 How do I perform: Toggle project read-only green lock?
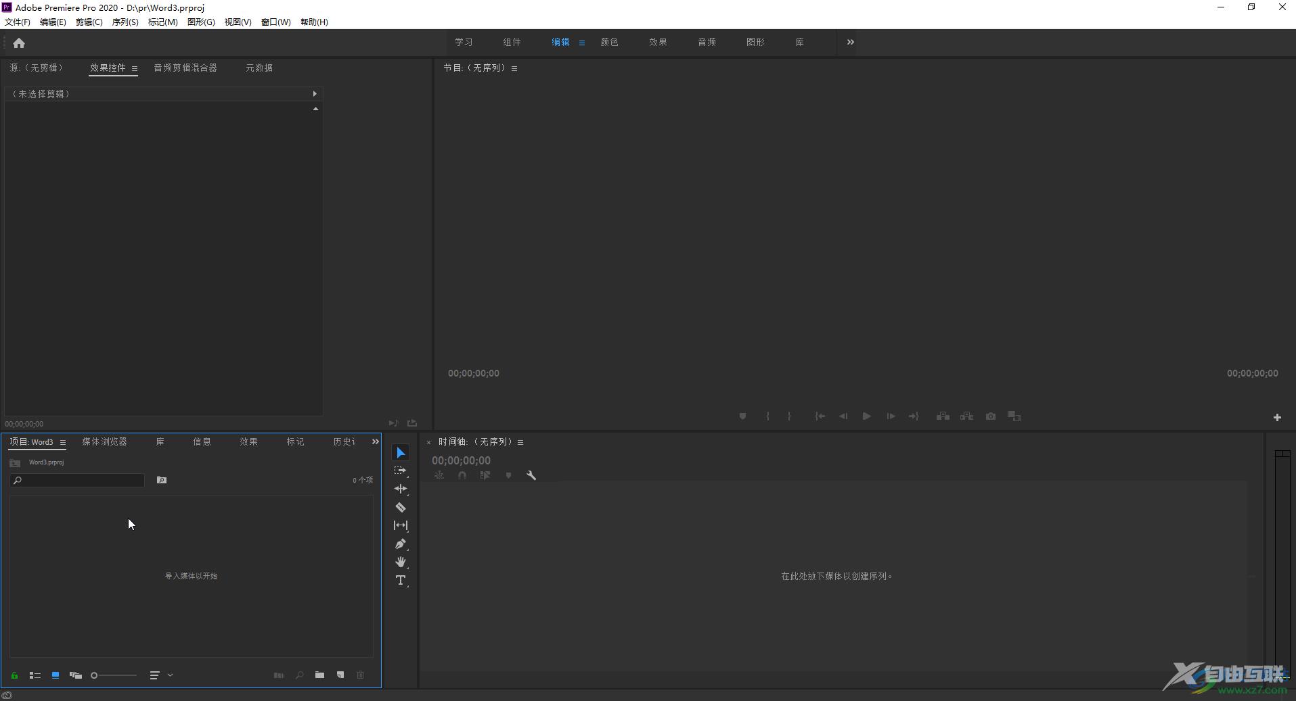pyautogui.click(x=14, y=675)
